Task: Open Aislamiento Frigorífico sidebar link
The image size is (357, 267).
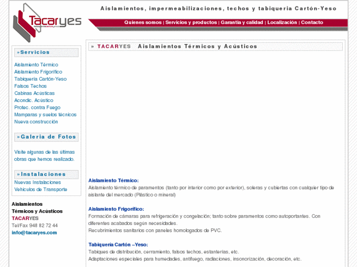Action: 38,72
